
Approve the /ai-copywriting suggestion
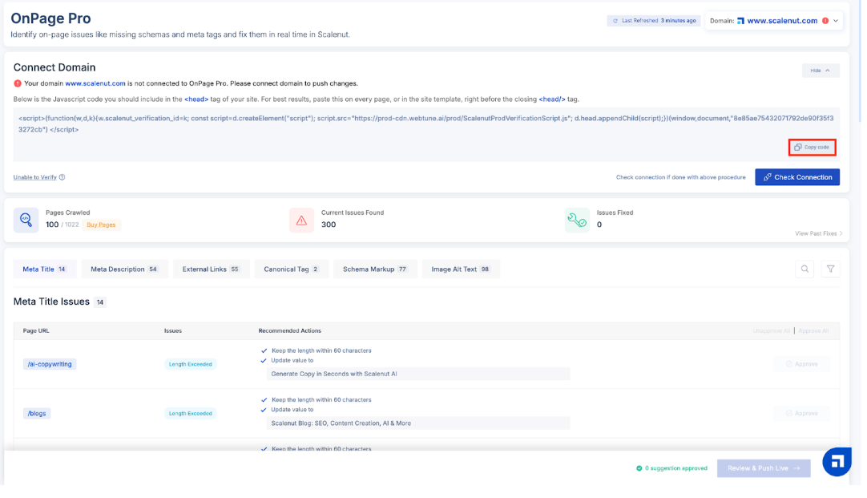pyautogui.click(x=801, y=364)
